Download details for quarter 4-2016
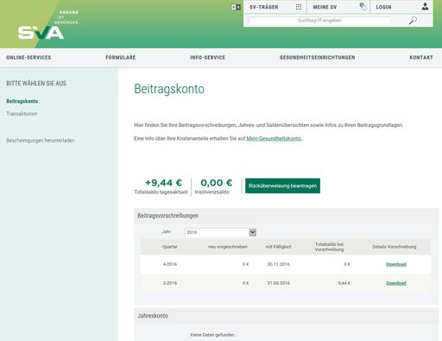The height and width of the screenshot is (341, 442). [396, 264]
